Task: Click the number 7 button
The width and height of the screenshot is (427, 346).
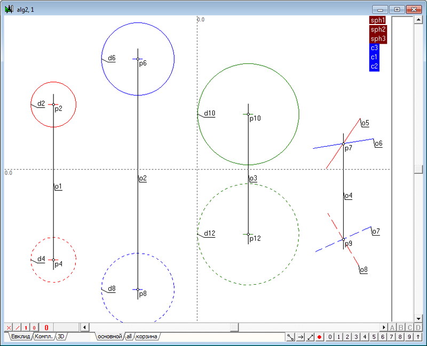Action: point(391,337)
